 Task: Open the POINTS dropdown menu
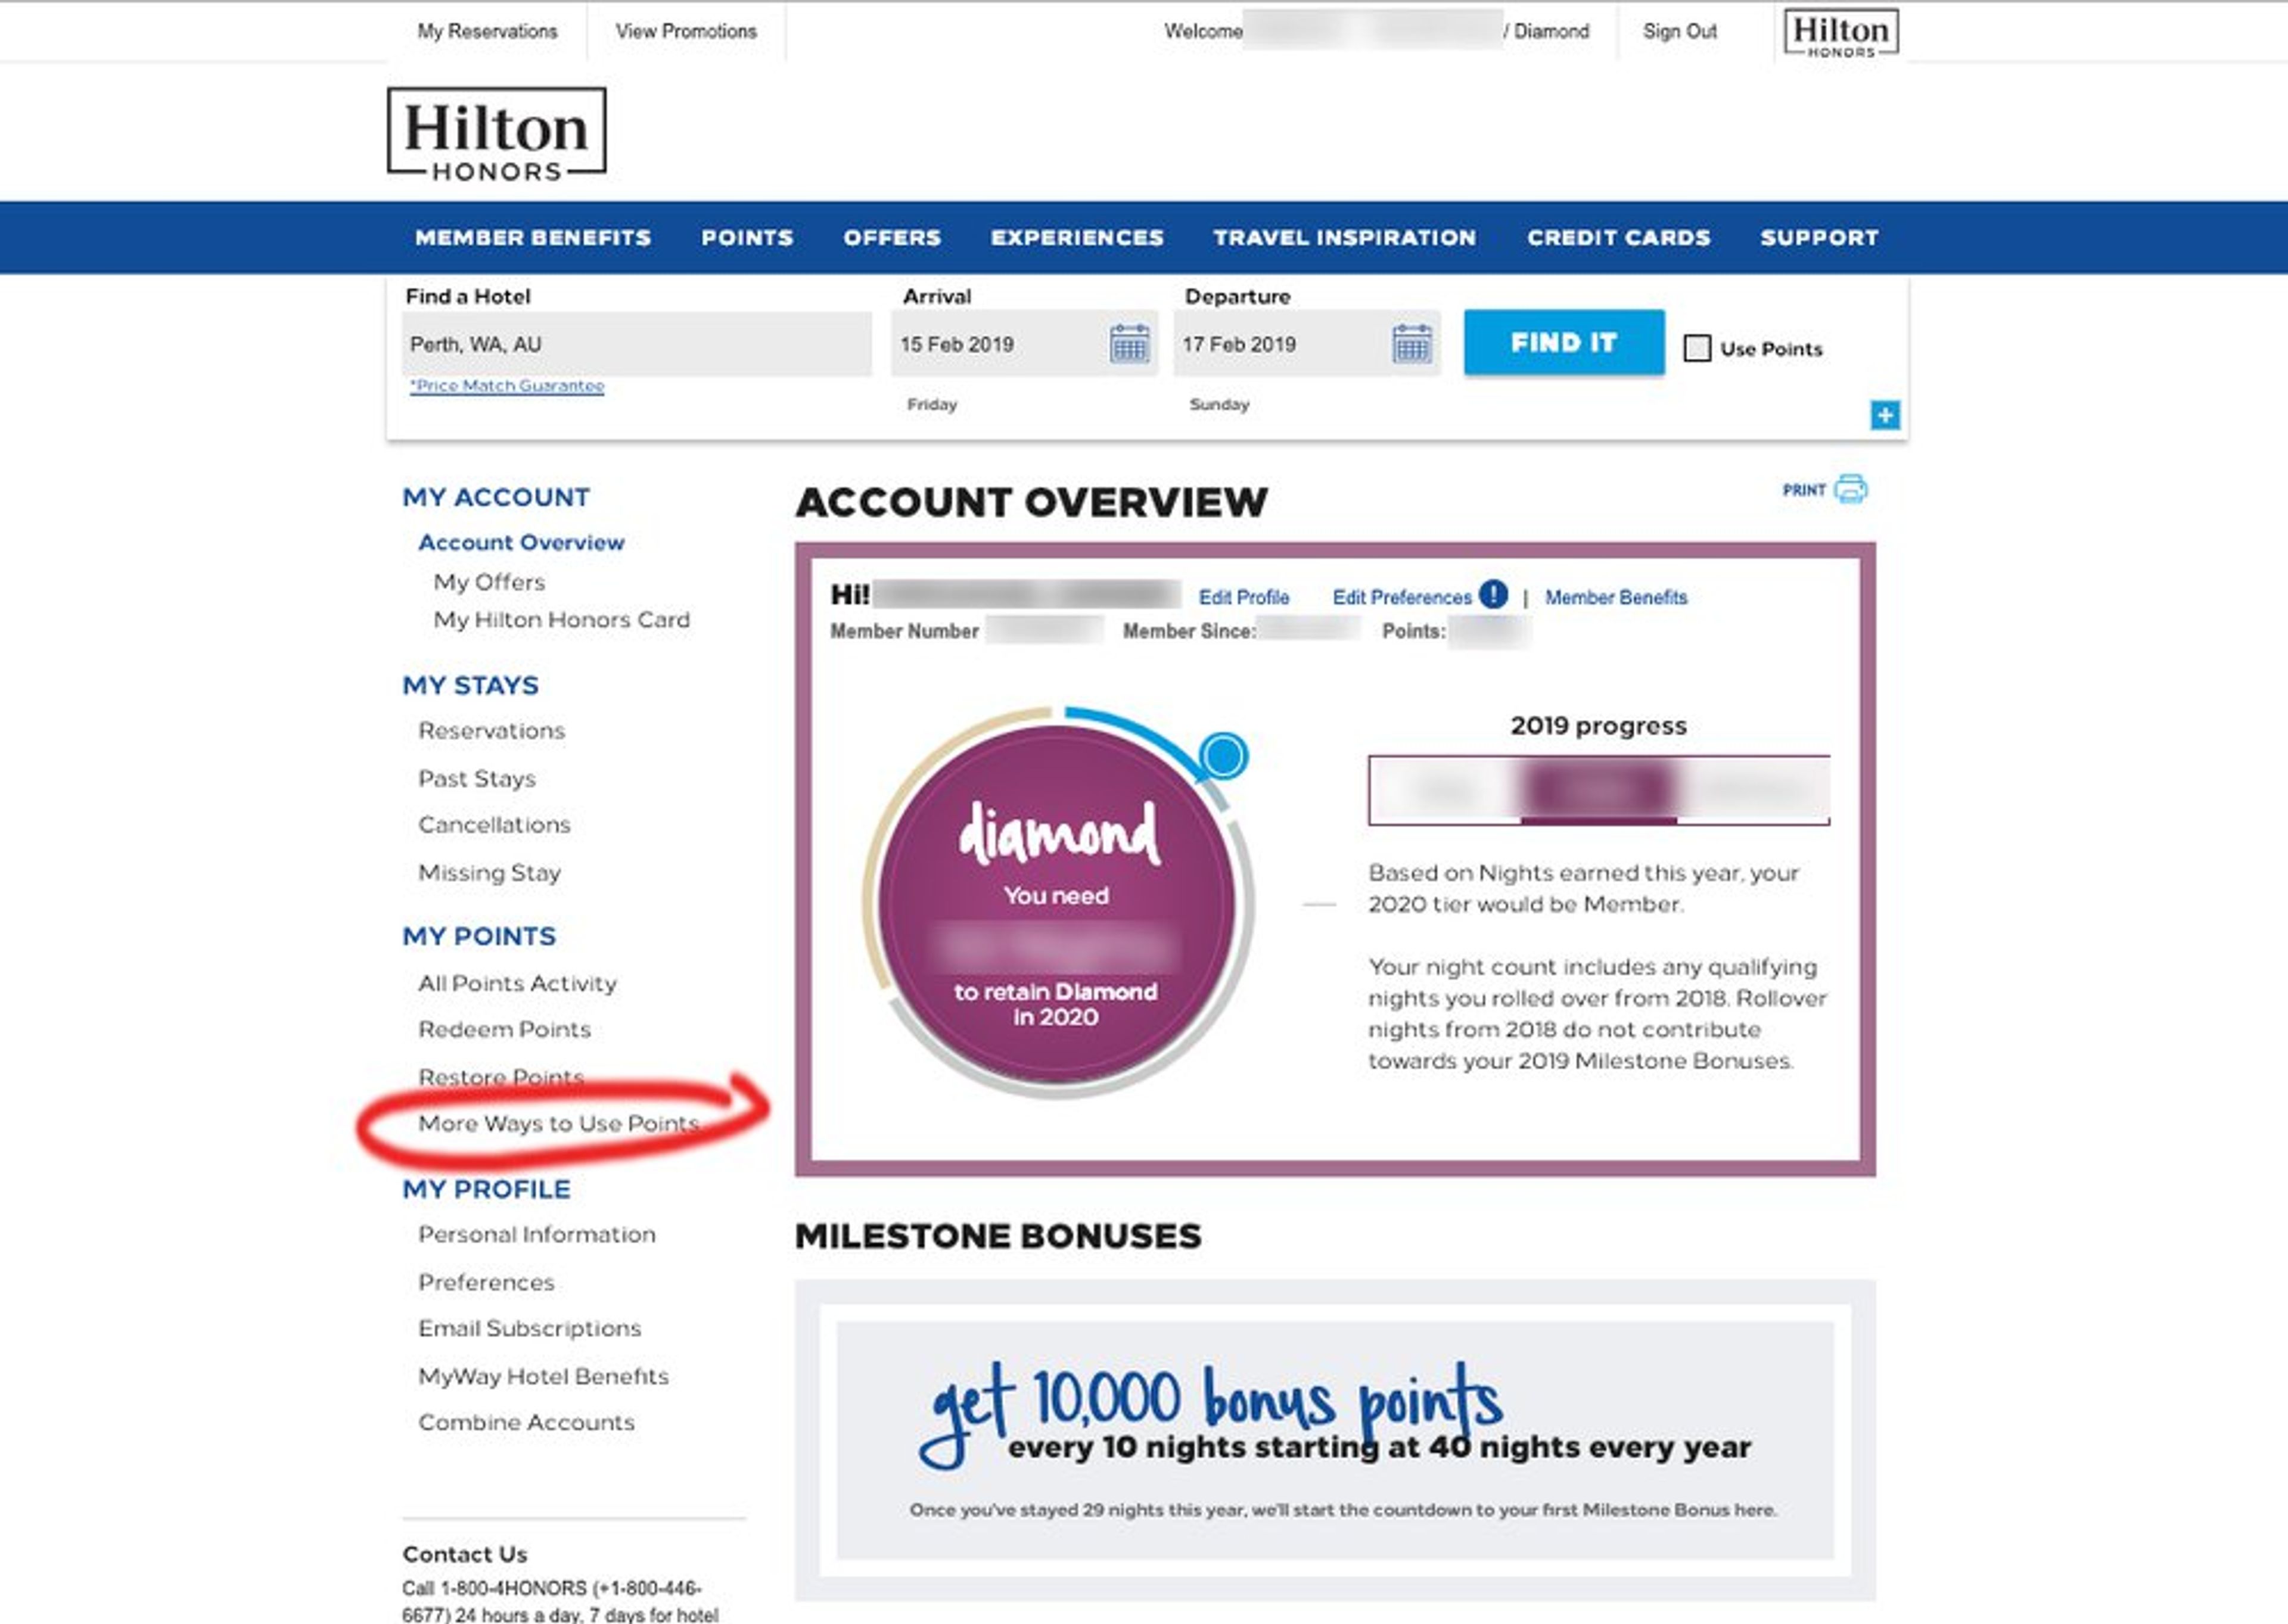(x=747, y=235)
